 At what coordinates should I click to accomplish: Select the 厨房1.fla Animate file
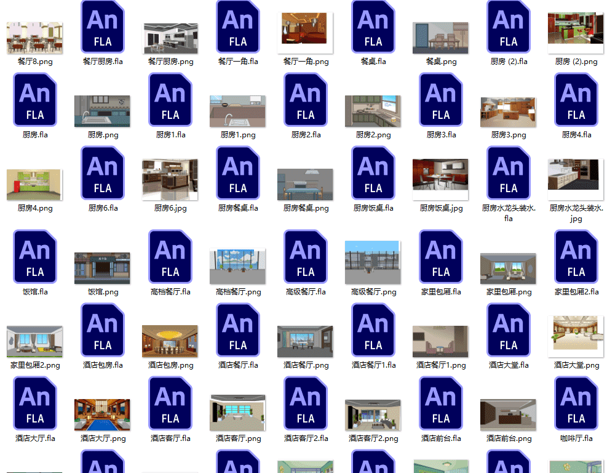point(170,100)
